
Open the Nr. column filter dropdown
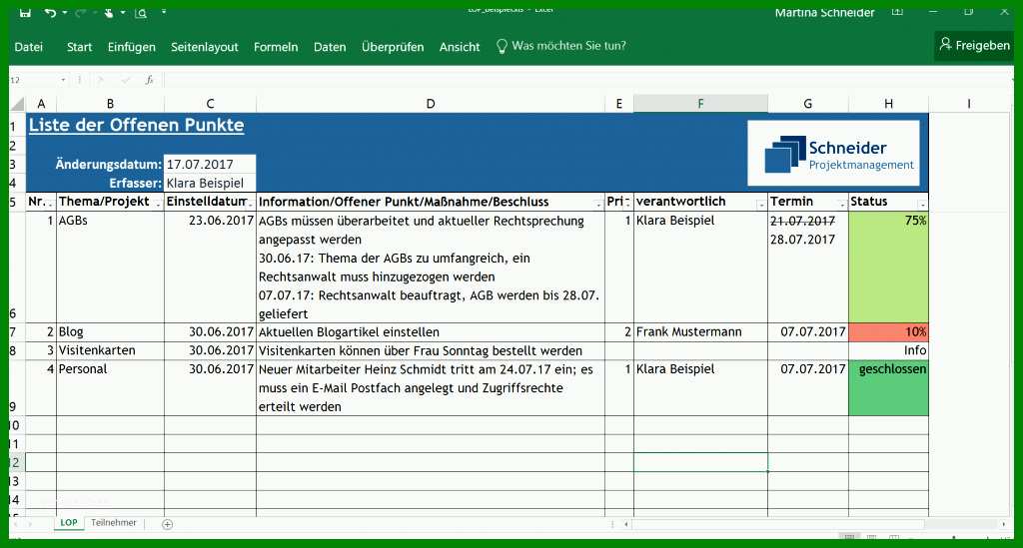[x=50, y=205]
